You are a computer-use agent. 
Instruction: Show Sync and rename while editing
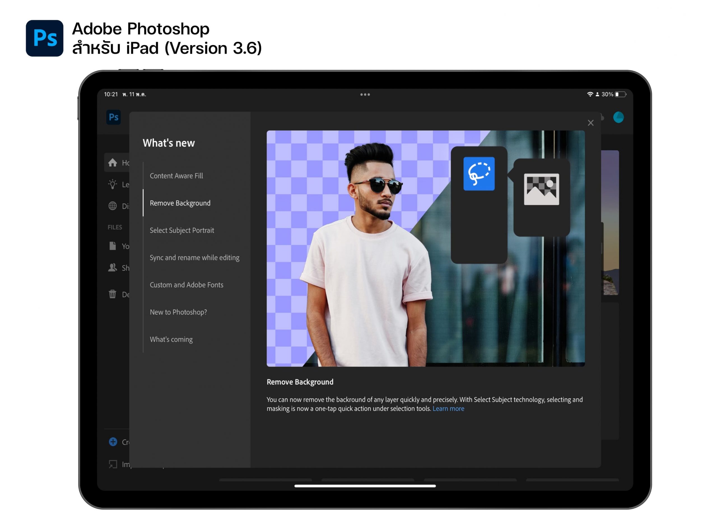click(x=194, y=258)
